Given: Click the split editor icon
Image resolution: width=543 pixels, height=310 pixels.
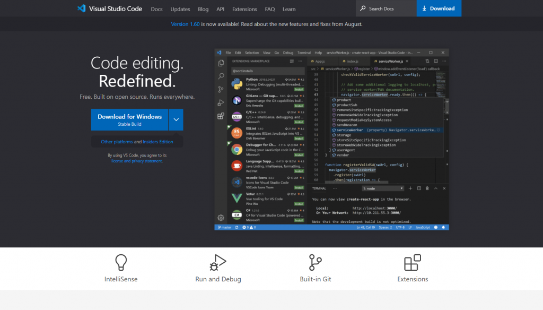Looking at the screenshot, I should click(436, 61).
